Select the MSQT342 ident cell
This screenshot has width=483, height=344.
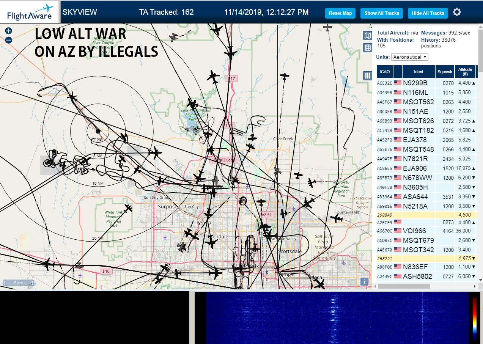click(418, 250)
